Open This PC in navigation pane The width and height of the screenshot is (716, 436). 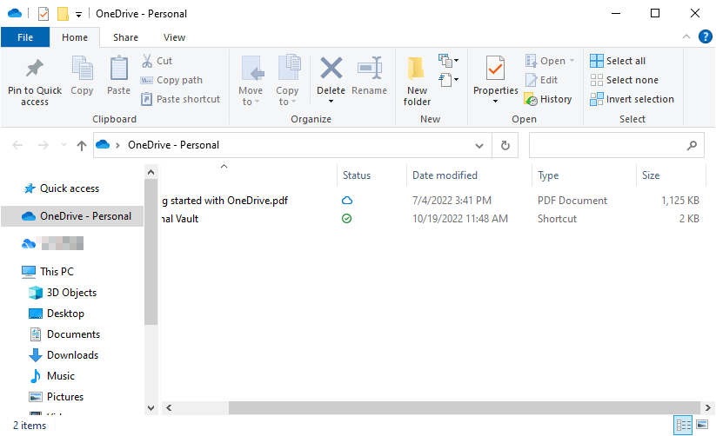tap(48, 271)
